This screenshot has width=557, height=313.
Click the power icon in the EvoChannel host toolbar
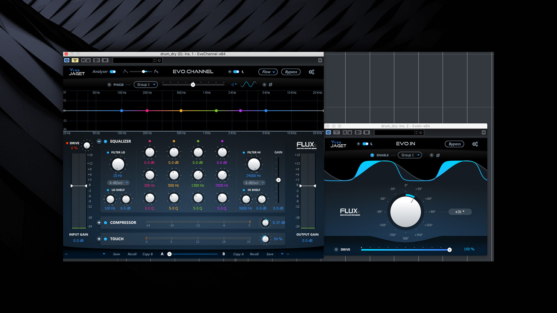67,60
